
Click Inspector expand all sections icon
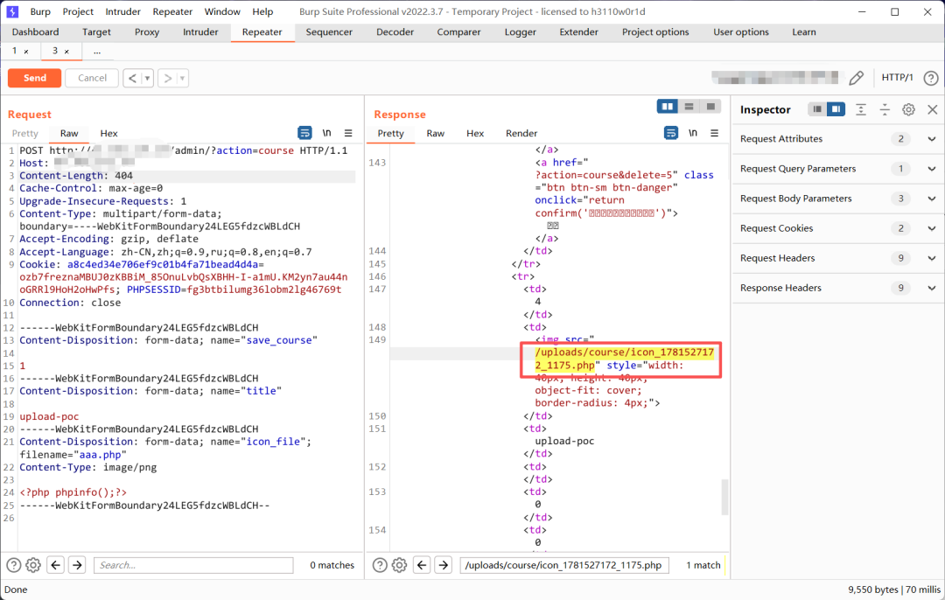(x=861, y=109)
